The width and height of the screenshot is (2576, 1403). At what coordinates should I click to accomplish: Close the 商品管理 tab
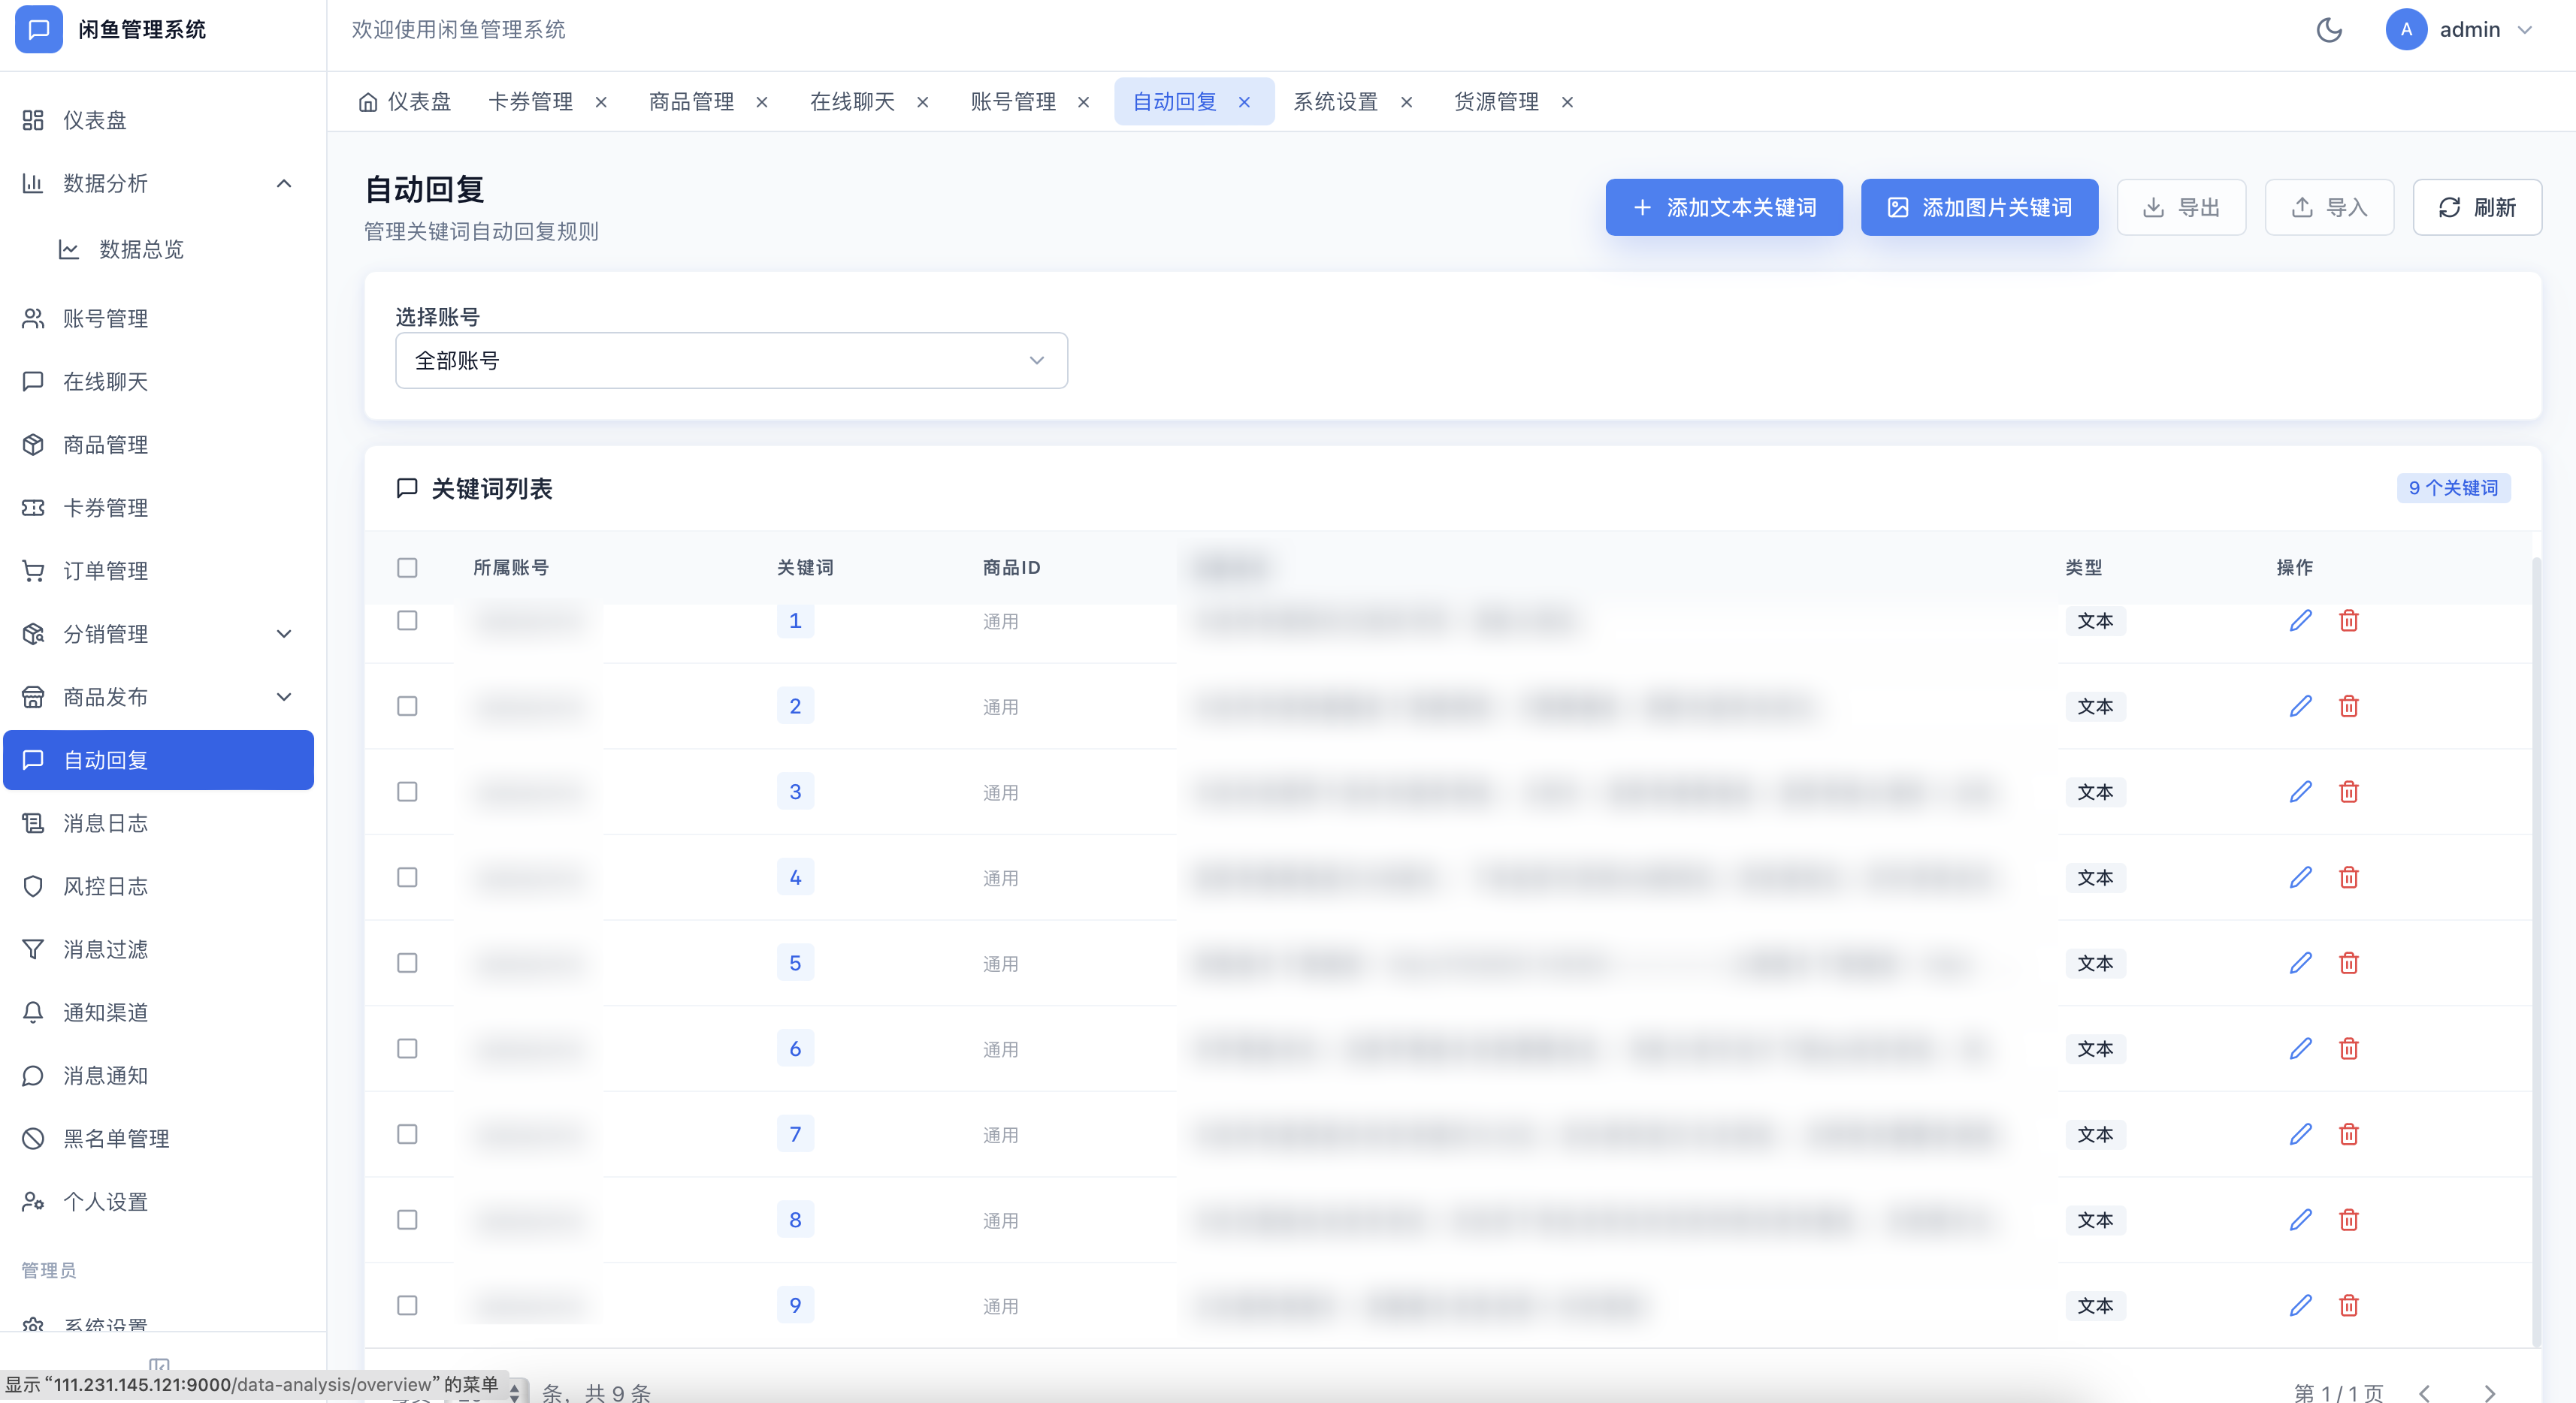pos(762,102)
